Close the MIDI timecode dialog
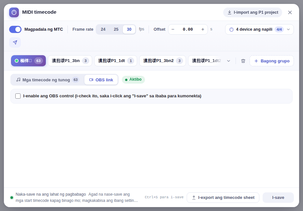This screenshot has width=303, height=211. [290, 12]
